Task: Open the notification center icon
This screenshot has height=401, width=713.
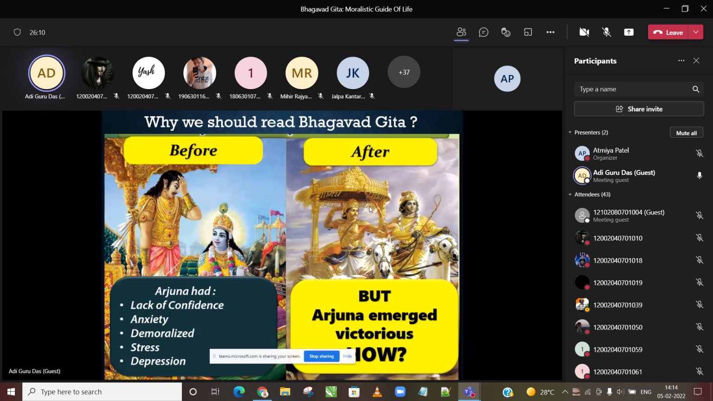Action: (x=697, y=392)
